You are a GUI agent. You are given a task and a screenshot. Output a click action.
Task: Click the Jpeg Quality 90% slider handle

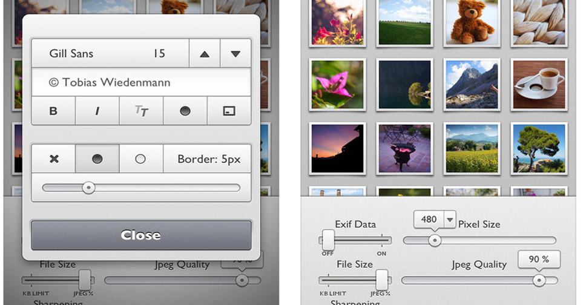click(x=538, y=280)
